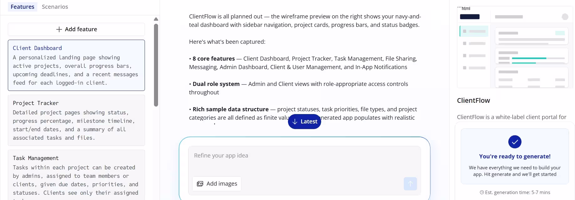Click the ClientFlow is a white-label description
The width and height of the screenshot is (575, 200).
click(512, 117)
